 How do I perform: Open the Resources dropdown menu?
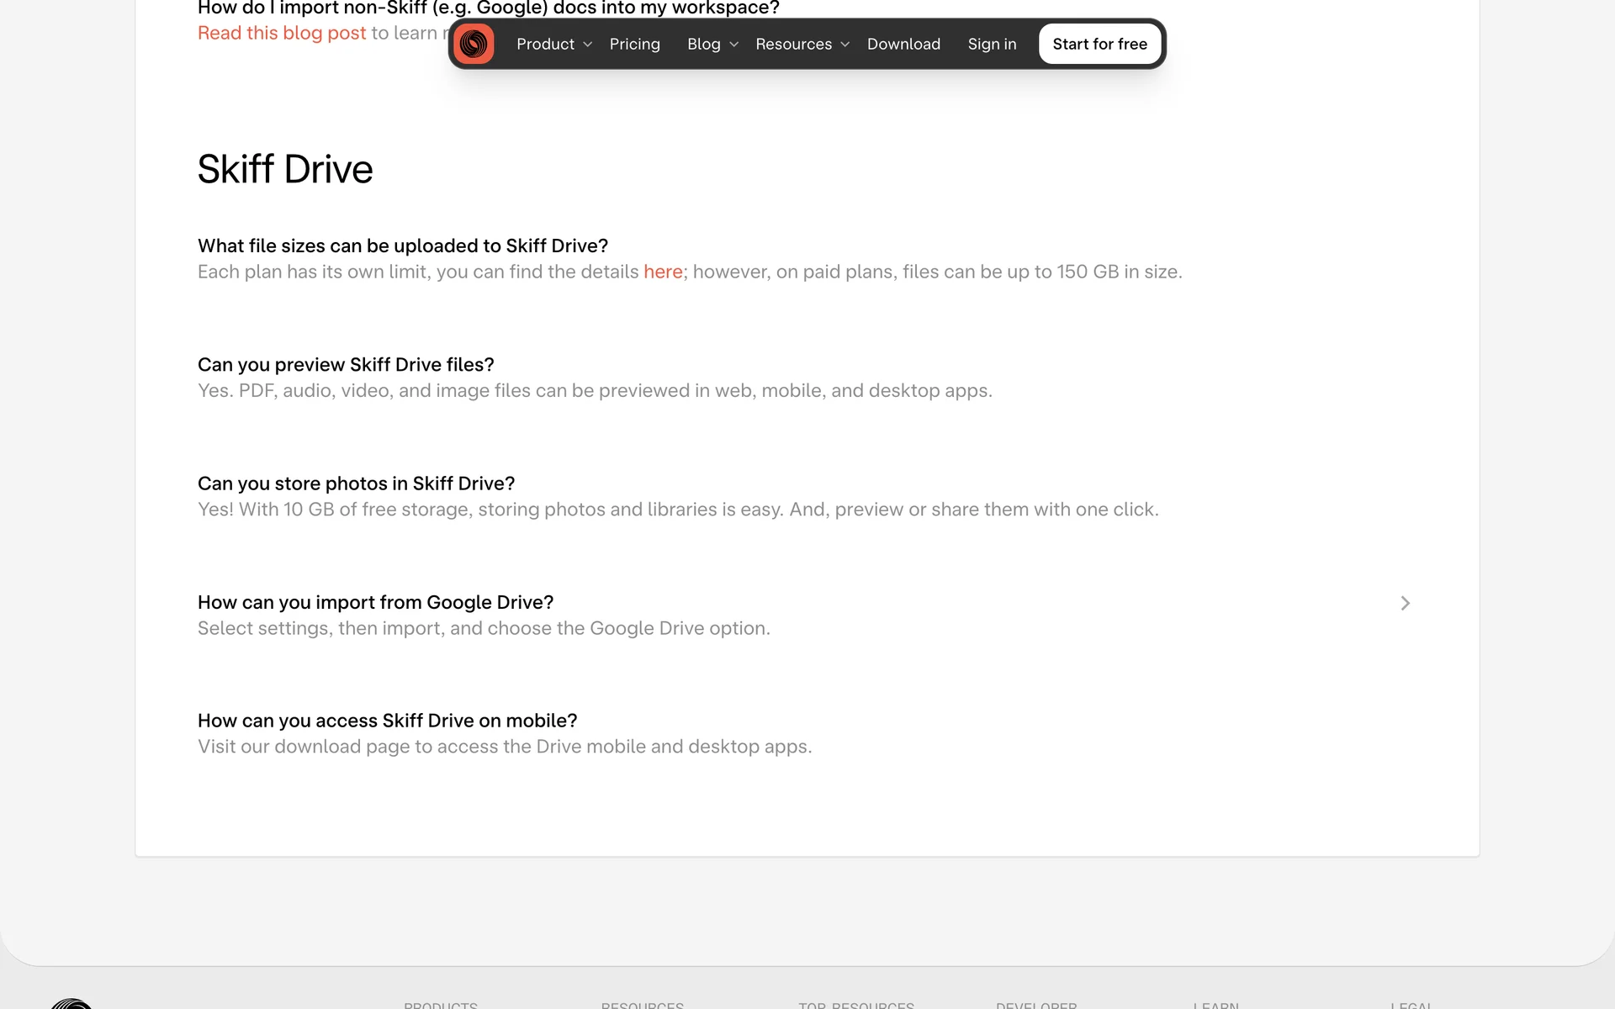(802, 44)
